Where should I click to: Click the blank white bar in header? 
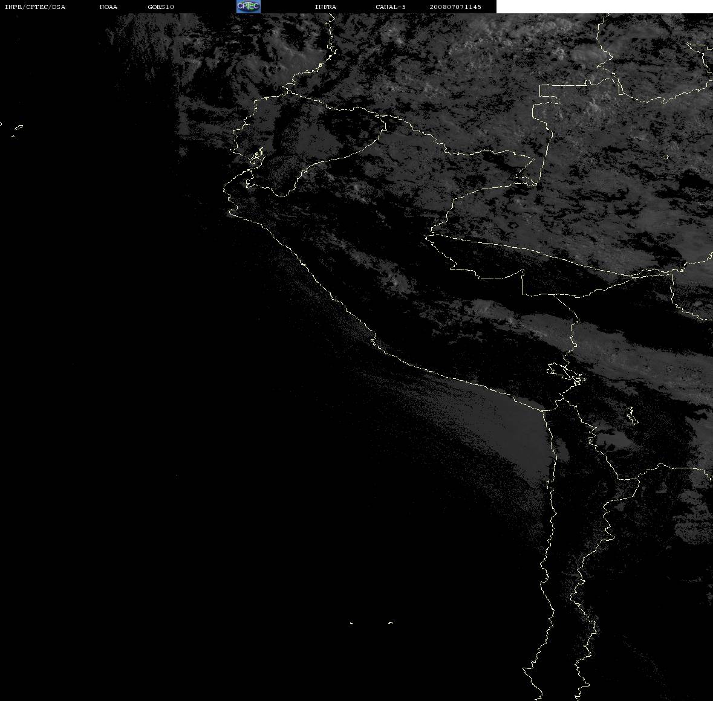(x=604, y=7)
